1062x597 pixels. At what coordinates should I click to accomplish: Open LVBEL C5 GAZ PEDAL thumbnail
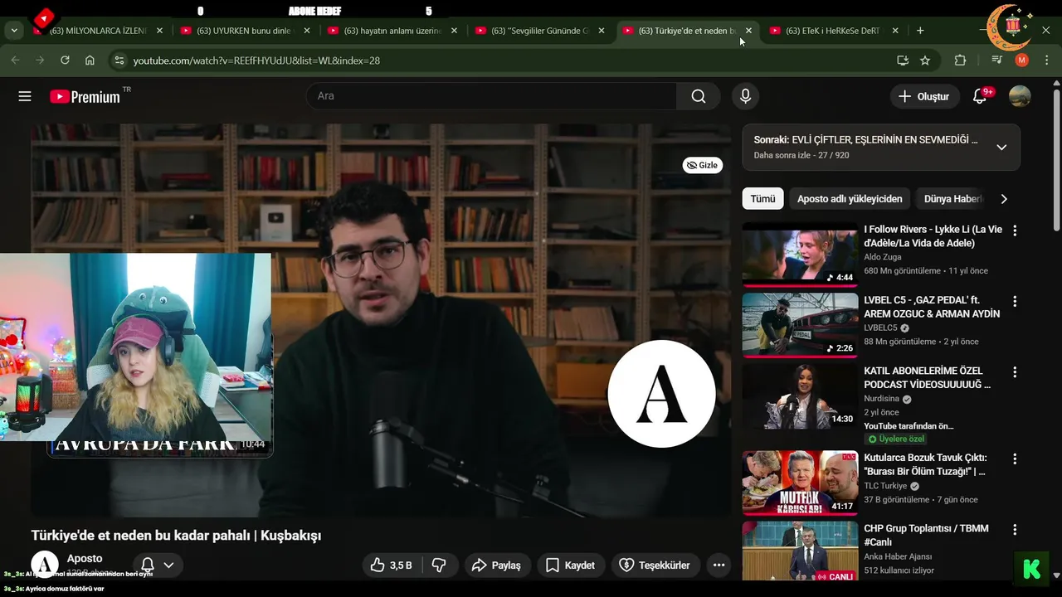point(800,325)
